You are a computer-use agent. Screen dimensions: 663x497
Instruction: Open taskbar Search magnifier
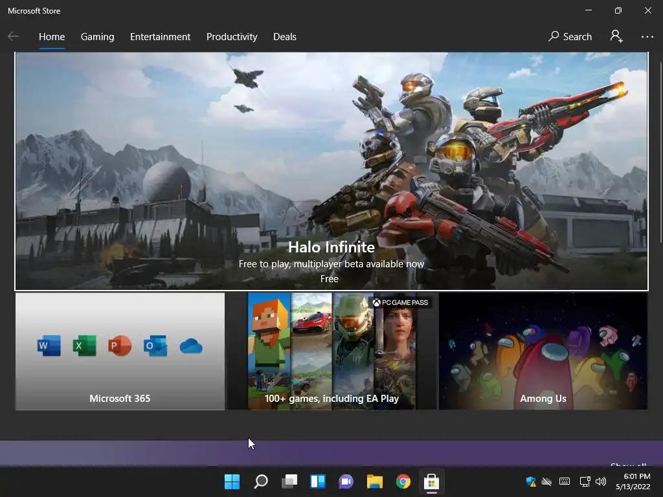260,481
